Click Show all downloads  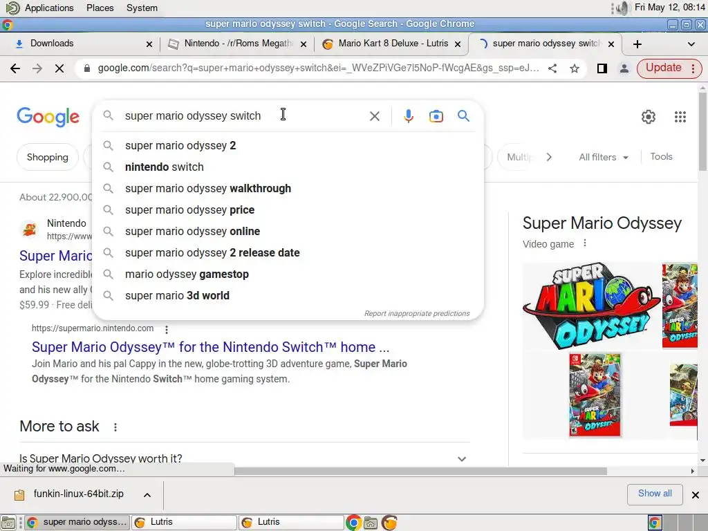coord(654,494)
